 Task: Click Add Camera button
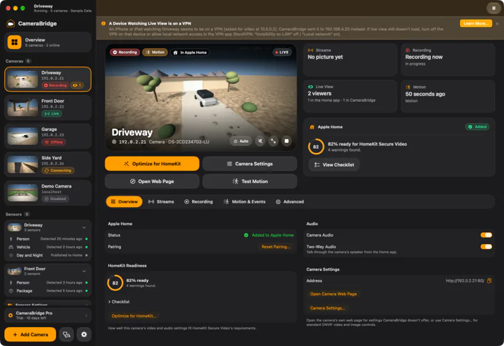30,335
